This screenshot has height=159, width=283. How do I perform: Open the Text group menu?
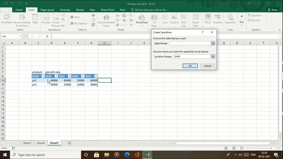click(x=241, y=20)
